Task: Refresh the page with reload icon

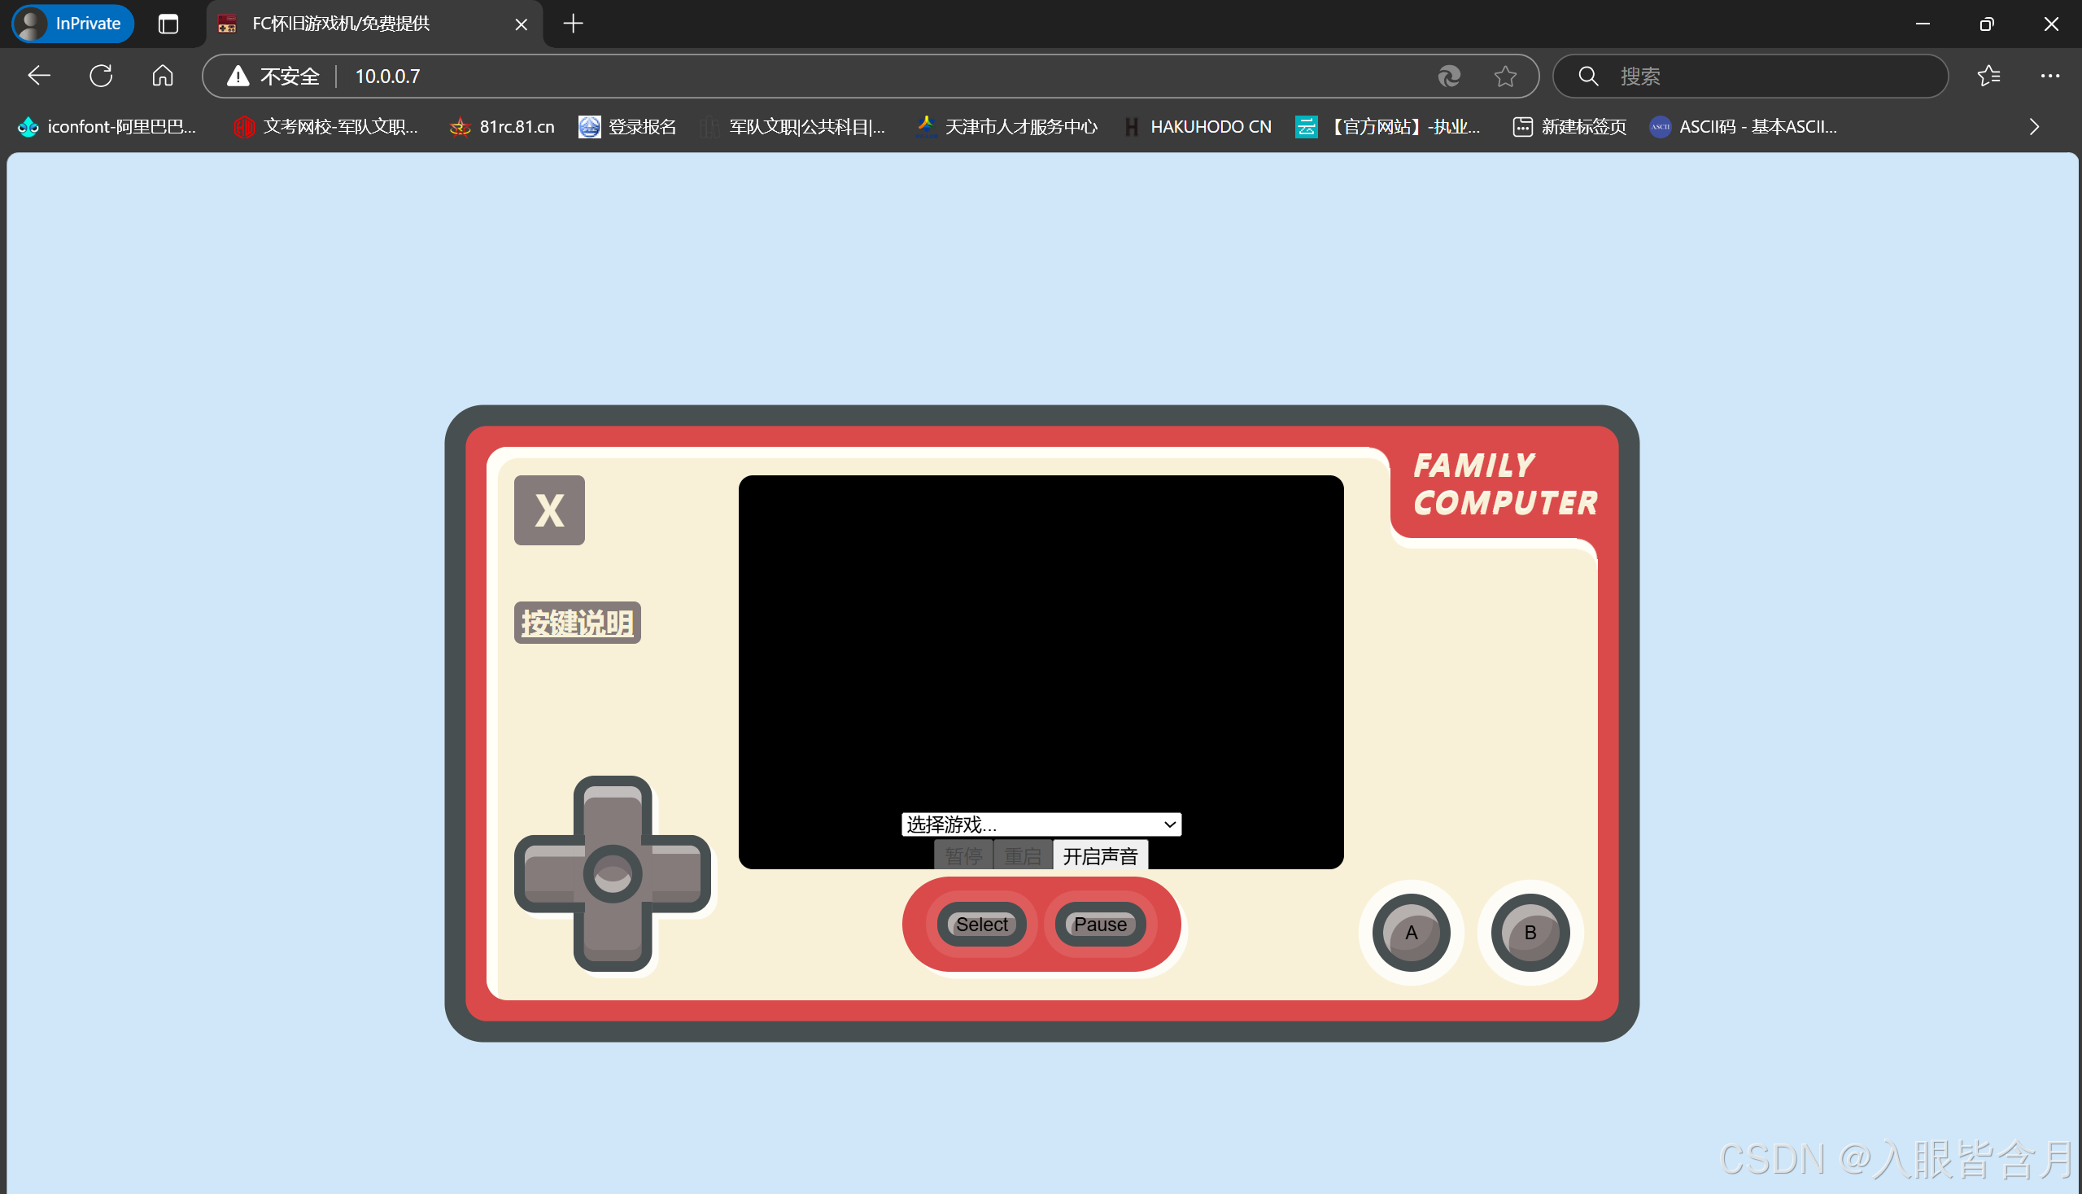Action: [101, 77]
